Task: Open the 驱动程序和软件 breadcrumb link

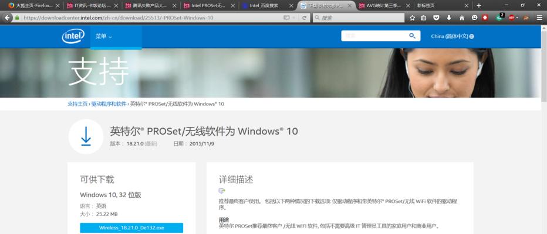Action: pos(109,104)
